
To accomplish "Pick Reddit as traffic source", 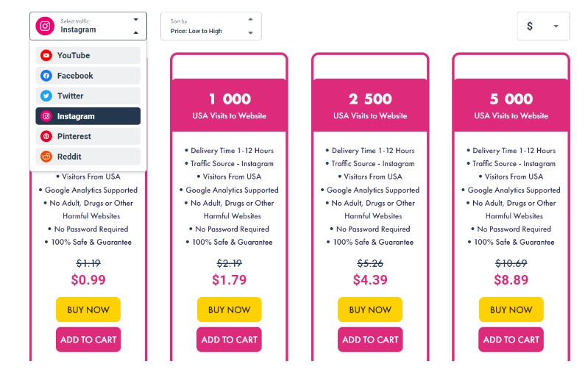I will [x=88, y=157].
